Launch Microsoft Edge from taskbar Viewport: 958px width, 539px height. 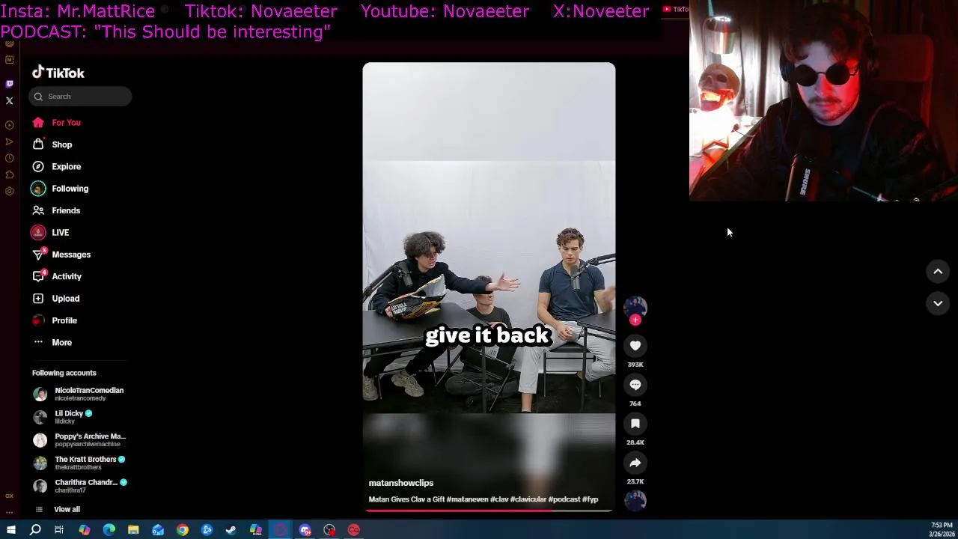tap(109, 530)
